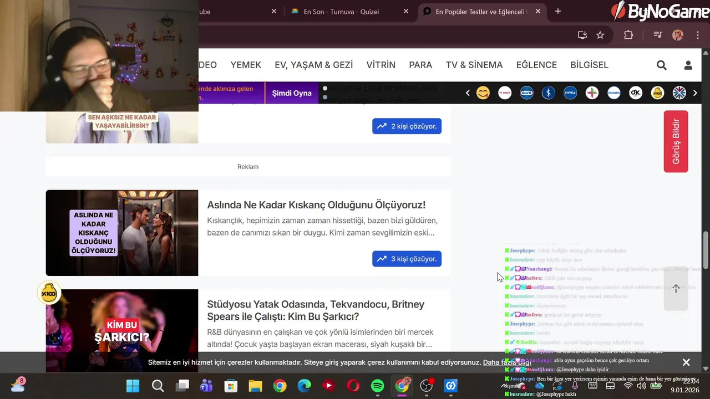Click the weather widget on taskbar
This screenshot has height=399, width=710.
(x=18, y=385)
